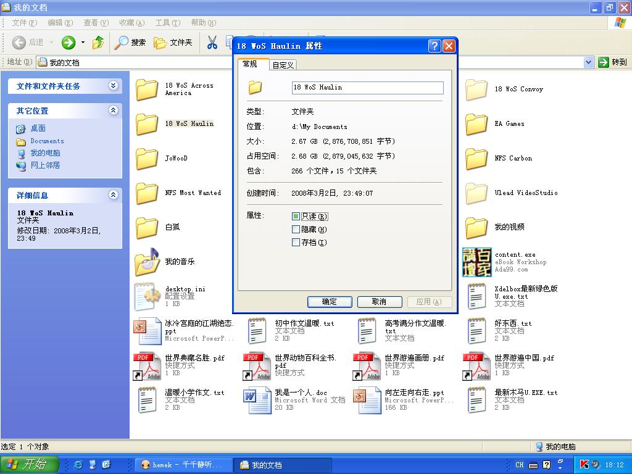Screen dimensions: 632x474
Task: Click the Up folder toolbar icon
Action: coord(98,43)
